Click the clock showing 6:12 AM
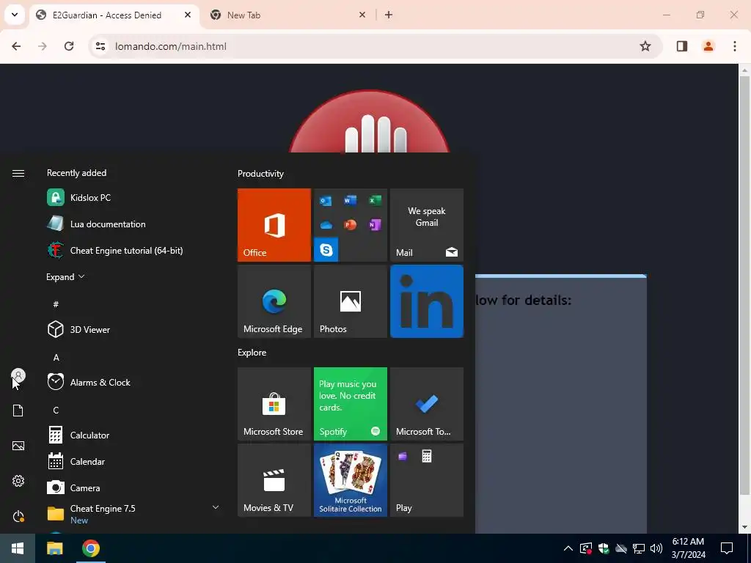751x563 pixels. (x=688, y=548)
